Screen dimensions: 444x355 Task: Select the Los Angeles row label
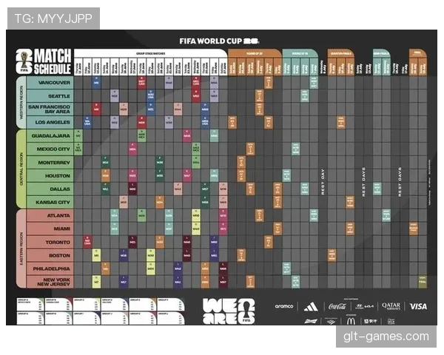50,122
